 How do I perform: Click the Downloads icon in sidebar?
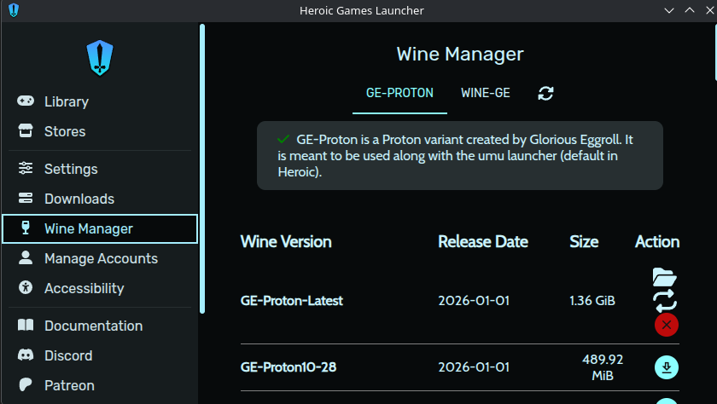tap(26, 198)
